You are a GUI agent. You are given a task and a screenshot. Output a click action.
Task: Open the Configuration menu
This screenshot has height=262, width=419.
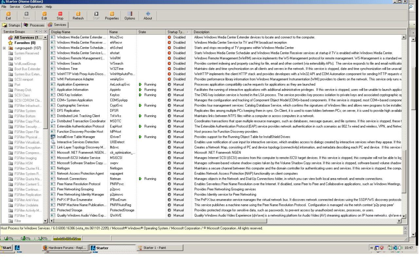pyautogui.click(x=33, y=7)
